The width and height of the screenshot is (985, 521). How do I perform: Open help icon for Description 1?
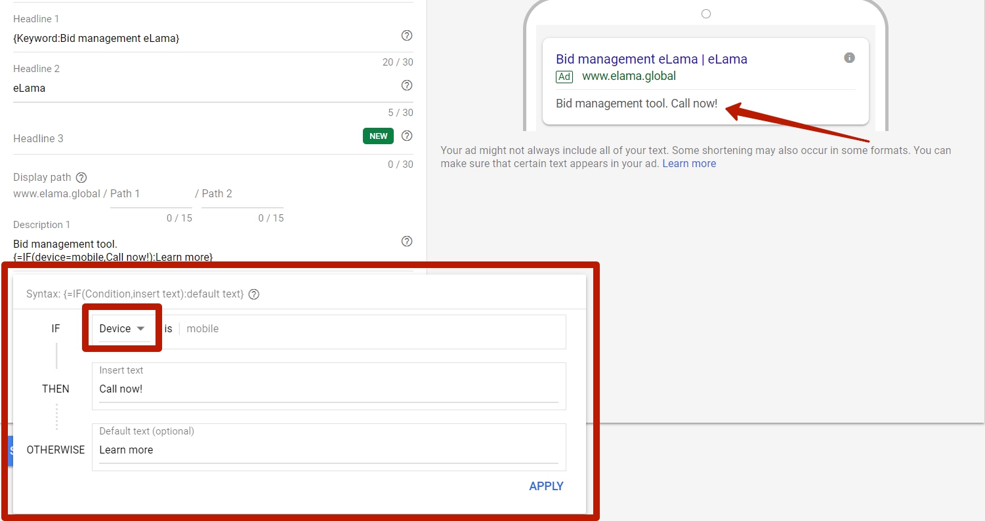pyautogui.click(x=407, y=241)
